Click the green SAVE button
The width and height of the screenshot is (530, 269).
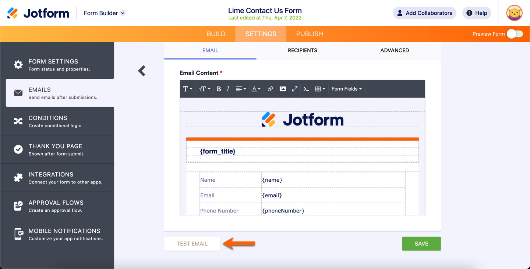421,244
